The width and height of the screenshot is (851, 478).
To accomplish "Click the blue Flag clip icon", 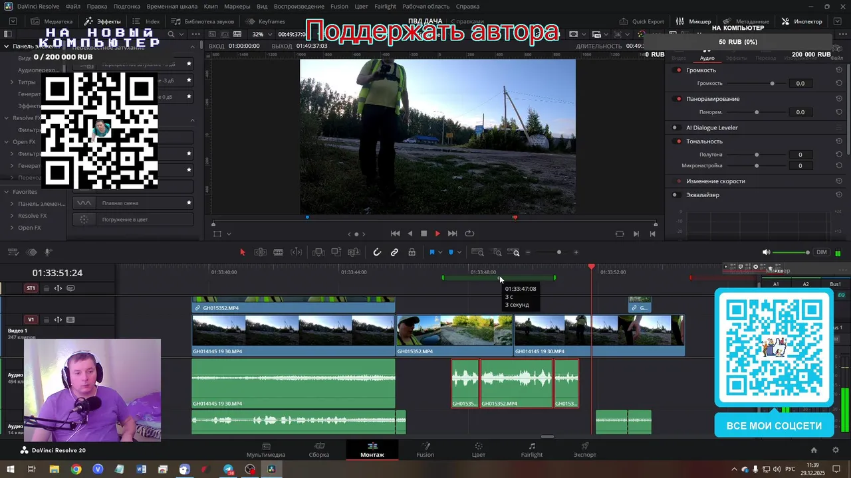I will 431,252.
